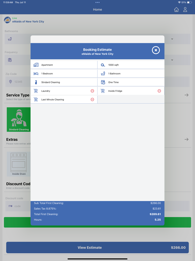195x261 pixels.
Task: Click the 5.25 hours value
Action: coord(158,220)
